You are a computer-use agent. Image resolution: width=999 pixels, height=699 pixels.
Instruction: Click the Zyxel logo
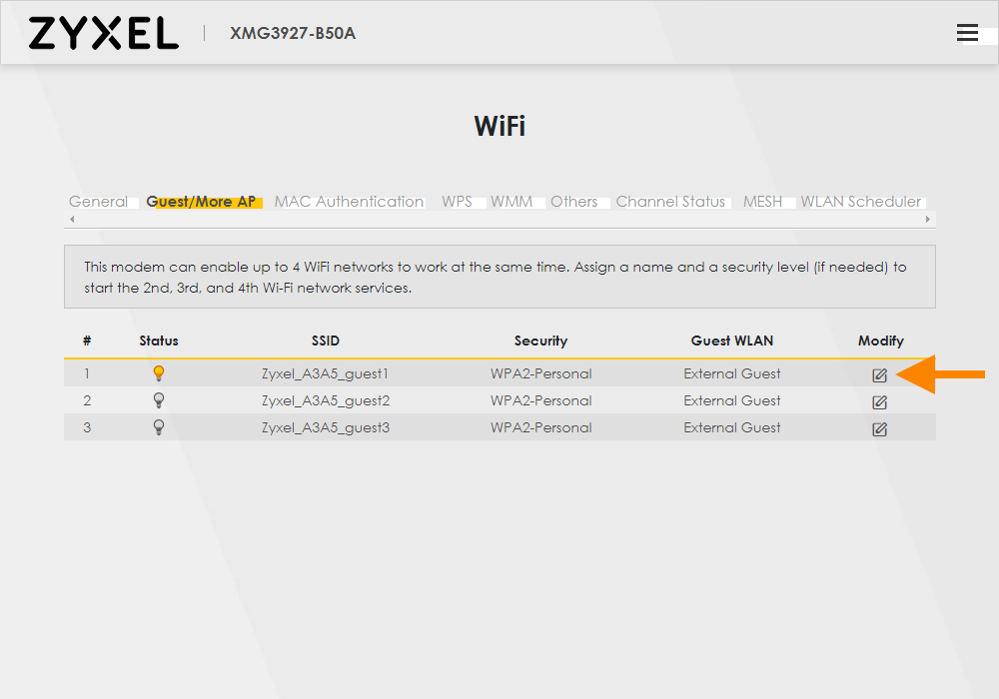(104, 33)
